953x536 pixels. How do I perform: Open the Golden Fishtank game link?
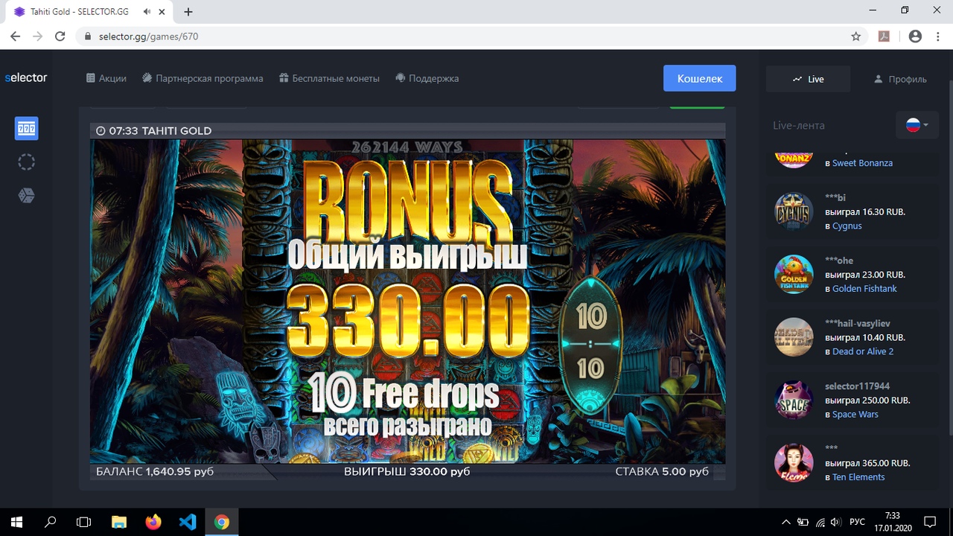864,288
